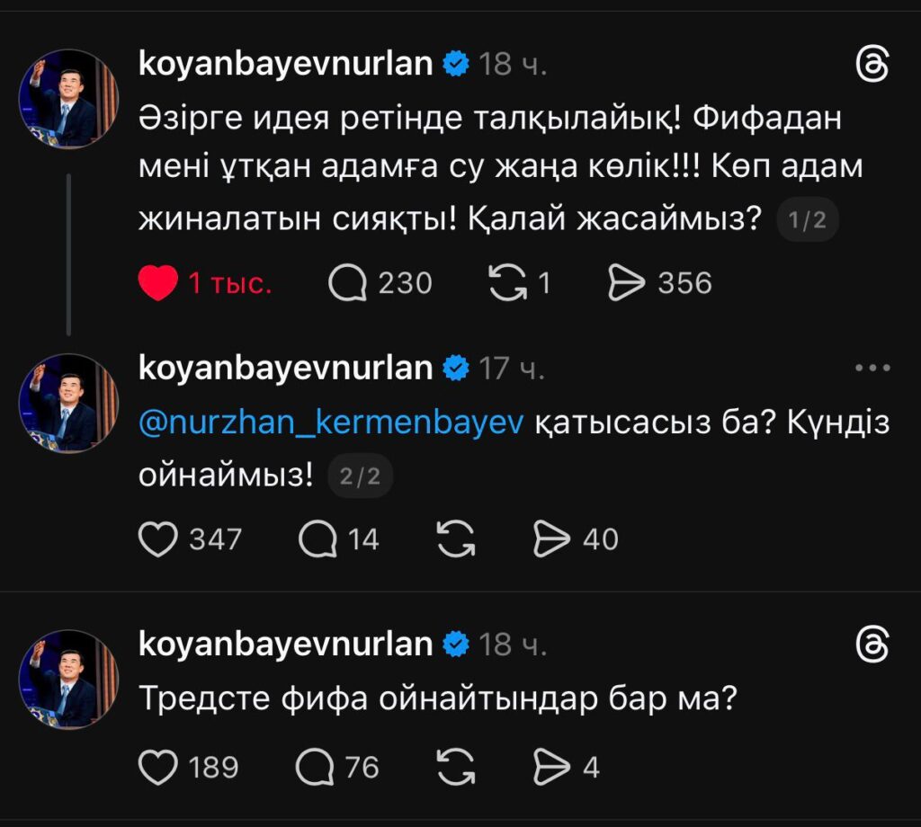
Task: Repost the 'Тредсте фифа' post
Action: [x=455, y=767]
